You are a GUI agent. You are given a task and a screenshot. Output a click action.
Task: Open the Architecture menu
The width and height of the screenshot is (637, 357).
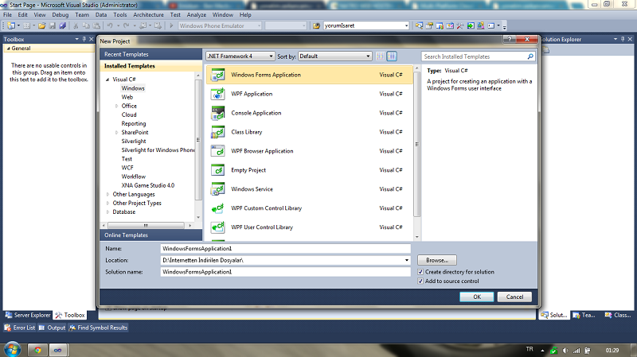[x=148, y=14]
